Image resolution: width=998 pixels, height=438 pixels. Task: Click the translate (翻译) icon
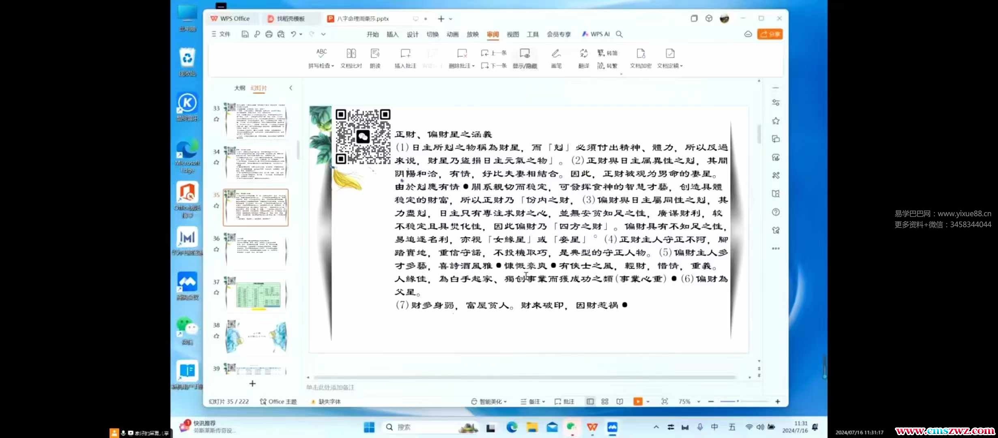pos(583,53)
